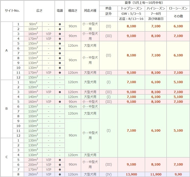The height and width of the screenshot is (177, 190).
Task: Click the 夏季（5月上旬～10月中旬） header
Action: pyautogui.click(x=145, y=3)
